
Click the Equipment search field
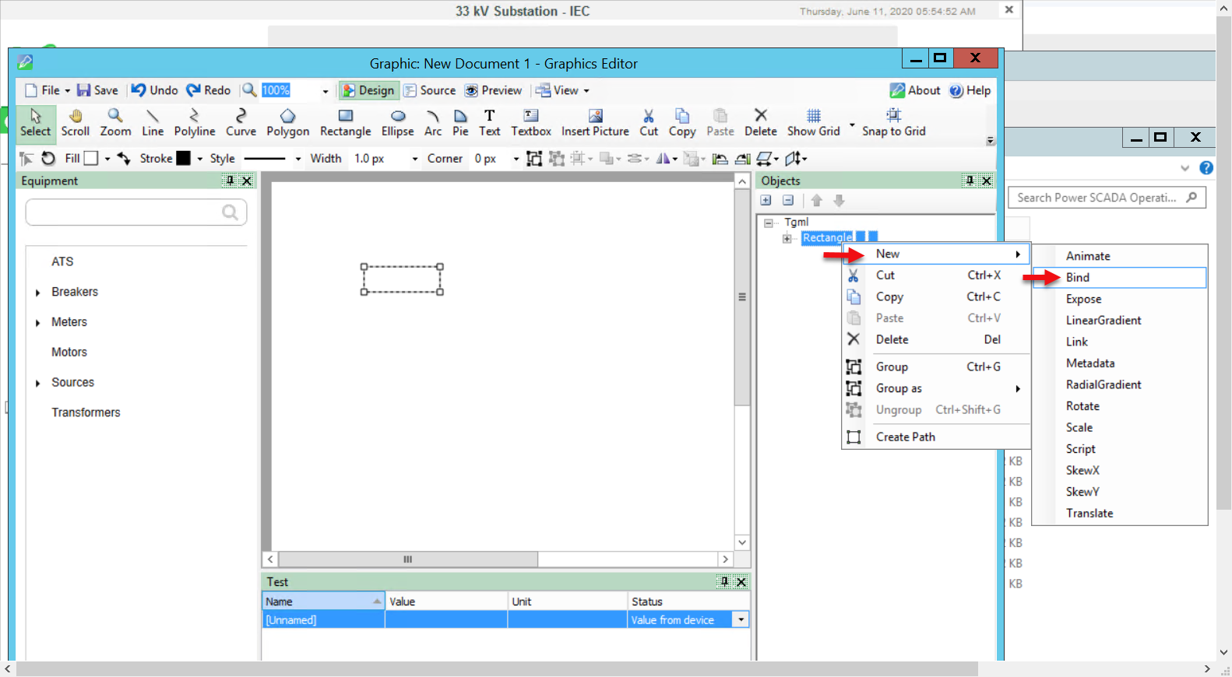pos(125,212)
